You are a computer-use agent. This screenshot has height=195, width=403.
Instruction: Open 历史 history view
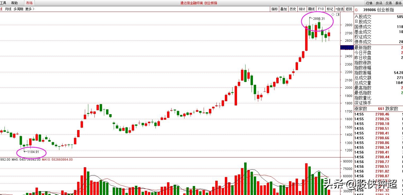[x=293, y=9]
